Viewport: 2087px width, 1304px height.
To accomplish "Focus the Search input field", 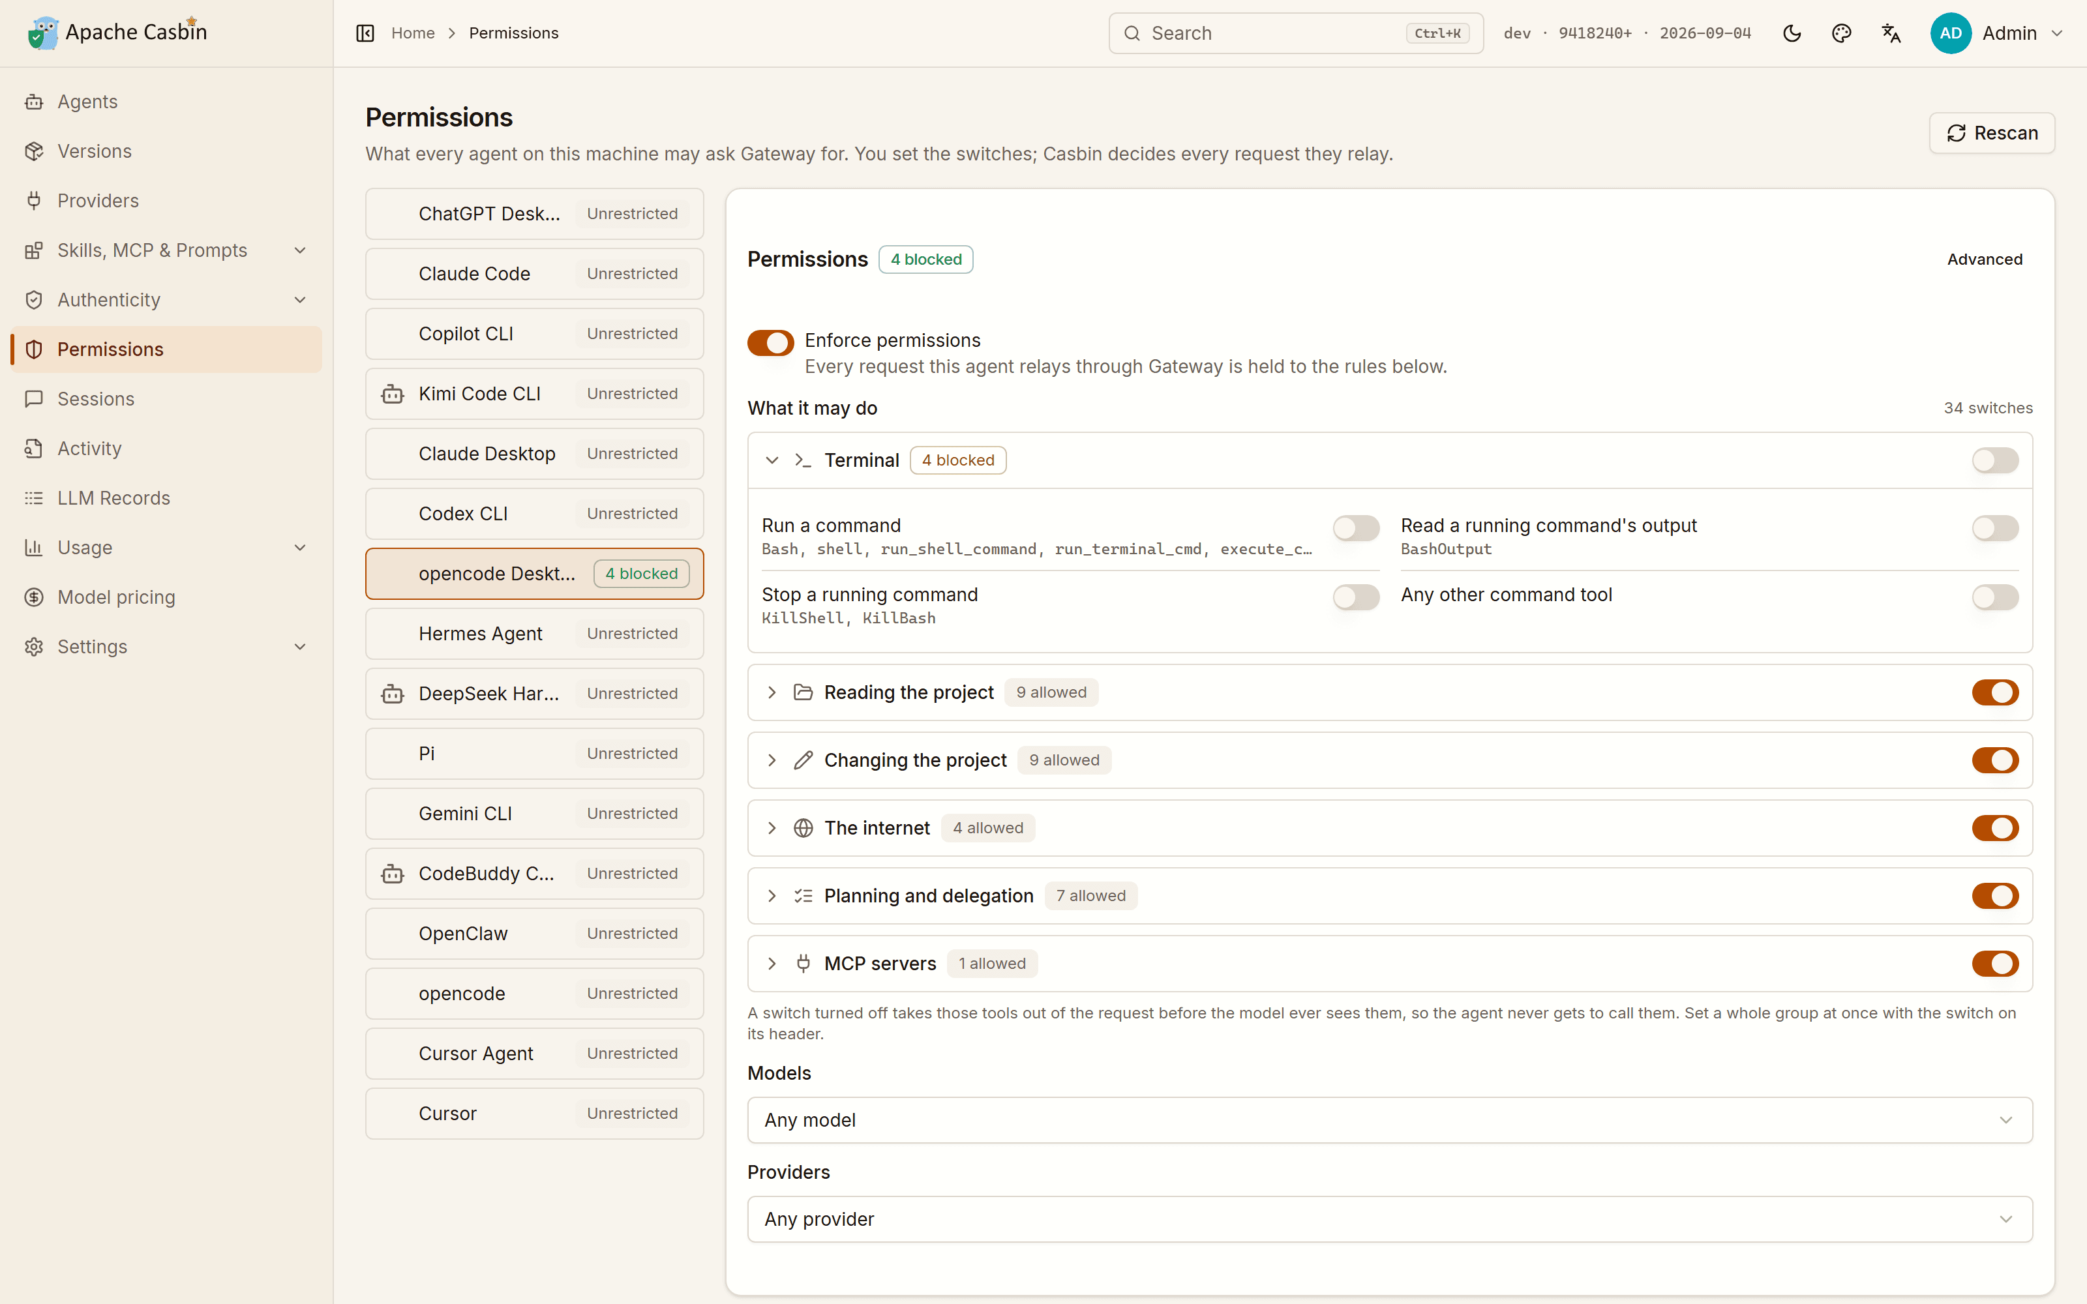I will [x=1295, y=33].
